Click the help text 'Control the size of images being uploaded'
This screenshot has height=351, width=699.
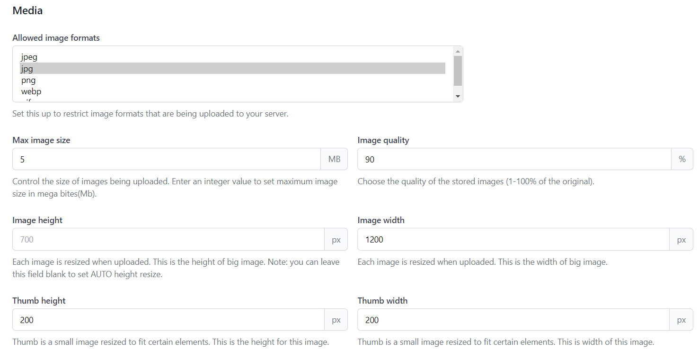[x=175, y=188]
